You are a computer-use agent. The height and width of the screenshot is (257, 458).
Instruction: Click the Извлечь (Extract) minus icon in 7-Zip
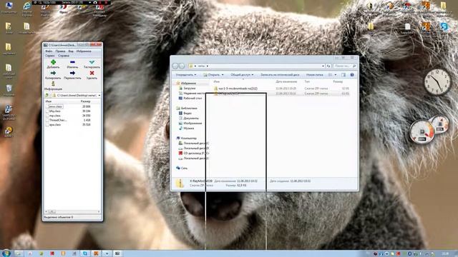click(72, 62)
